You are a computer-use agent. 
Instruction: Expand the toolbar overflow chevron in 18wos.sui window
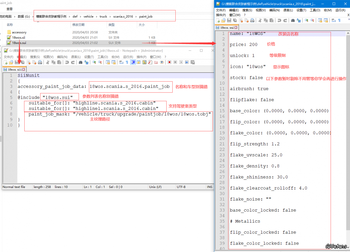(x=348, y=20)
